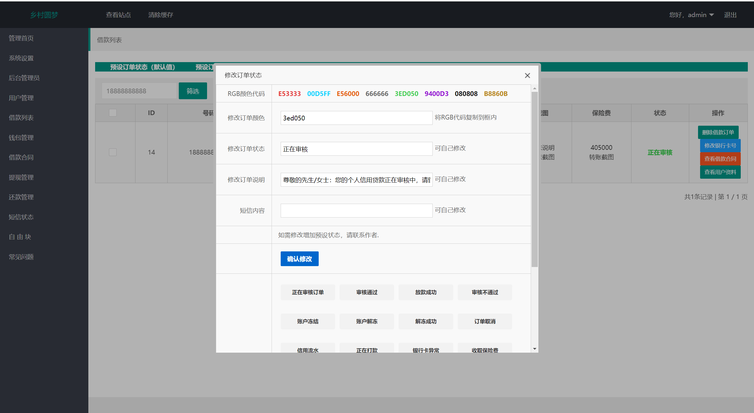Screen dimensions: 754x413
Task: Open 管理首页 in the sidebar
Action: point(21,38)
